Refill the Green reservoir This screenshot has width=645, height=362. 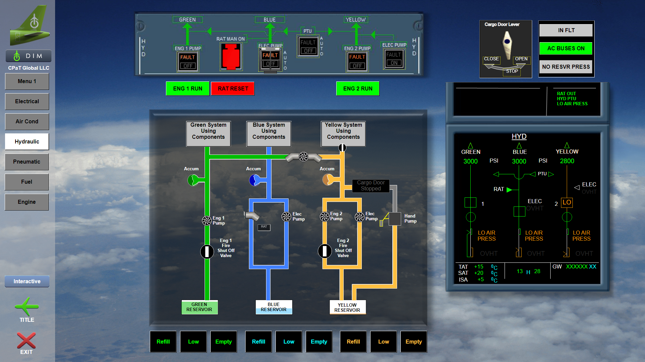163,342
